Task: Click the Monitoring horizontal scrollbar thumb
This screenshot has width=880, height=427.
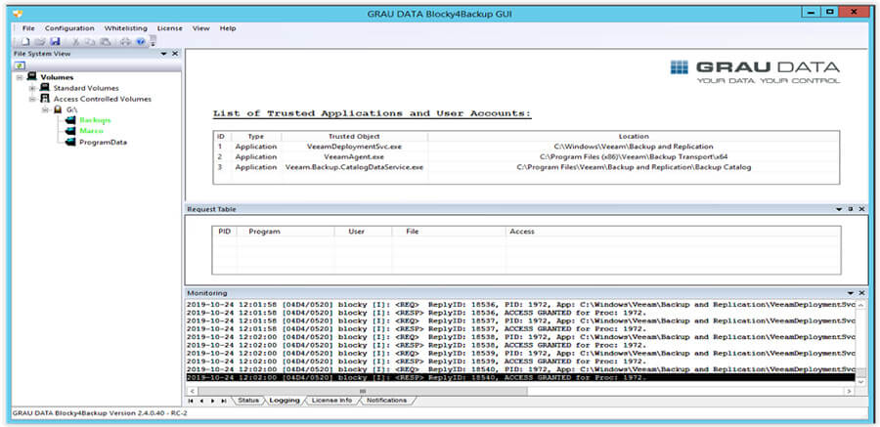Action: point(363,391)
